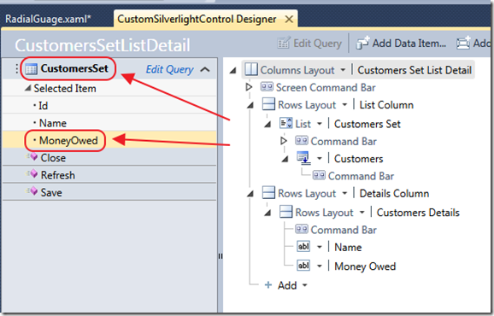
Task: Collapse the Columns Layout root node
Action: click(x=233, y=70)
